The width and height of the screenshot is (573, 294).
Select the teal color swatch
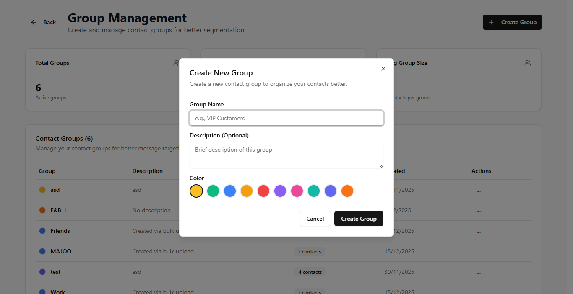click(314, 191)
